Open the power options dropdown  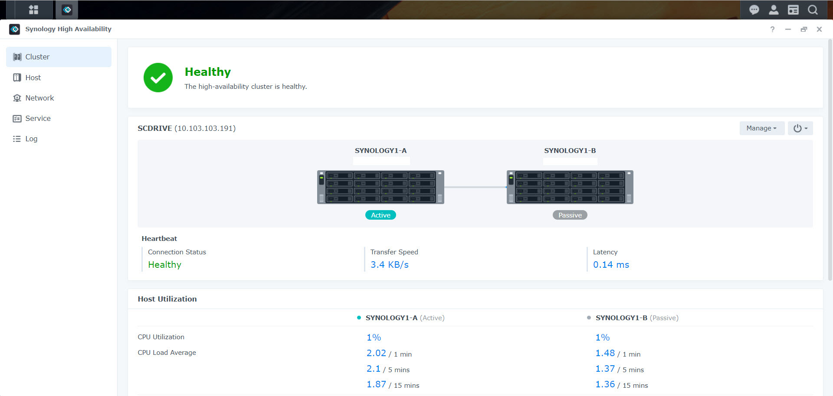pos(800,128)
